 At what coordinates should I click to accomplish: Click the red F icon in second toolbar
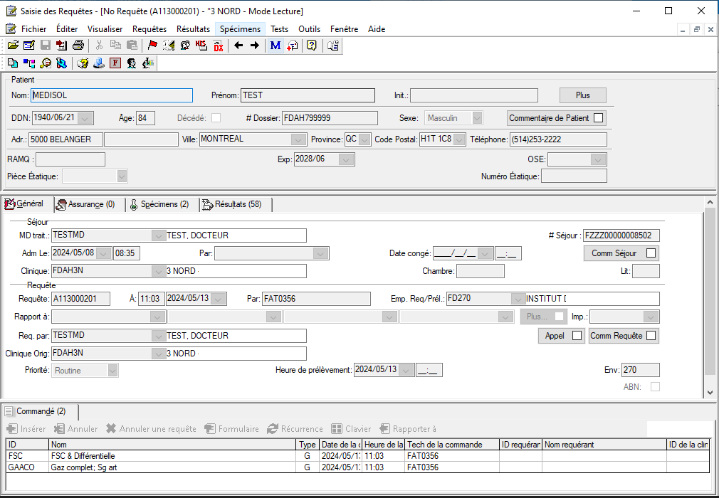115,63
